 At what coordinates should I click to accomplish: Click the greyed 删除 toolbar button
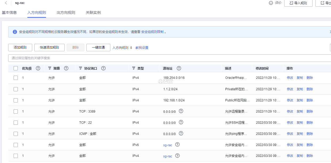pyautogui.click(x=76, y=48)
